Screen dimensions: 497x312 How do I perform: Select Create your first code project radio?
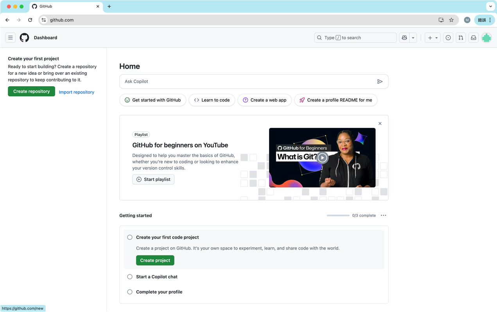130,237
